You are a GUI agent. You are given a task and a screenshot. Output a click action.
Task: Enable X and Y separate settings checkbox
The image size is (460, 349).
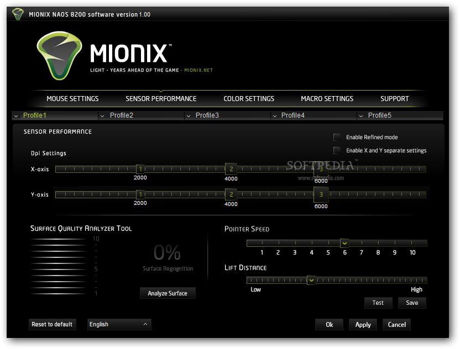[x=337, y=150]
